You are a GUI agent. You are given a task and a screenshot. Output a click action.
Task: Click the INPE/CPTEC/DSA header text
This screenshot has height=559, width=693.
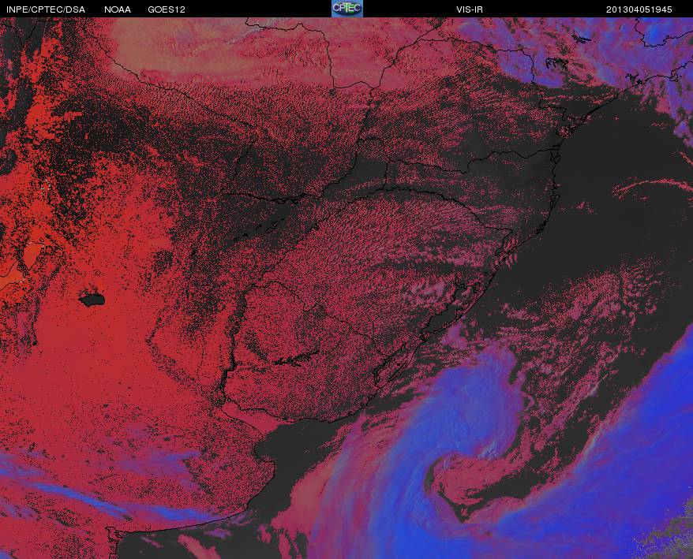[x=46, y=9]
